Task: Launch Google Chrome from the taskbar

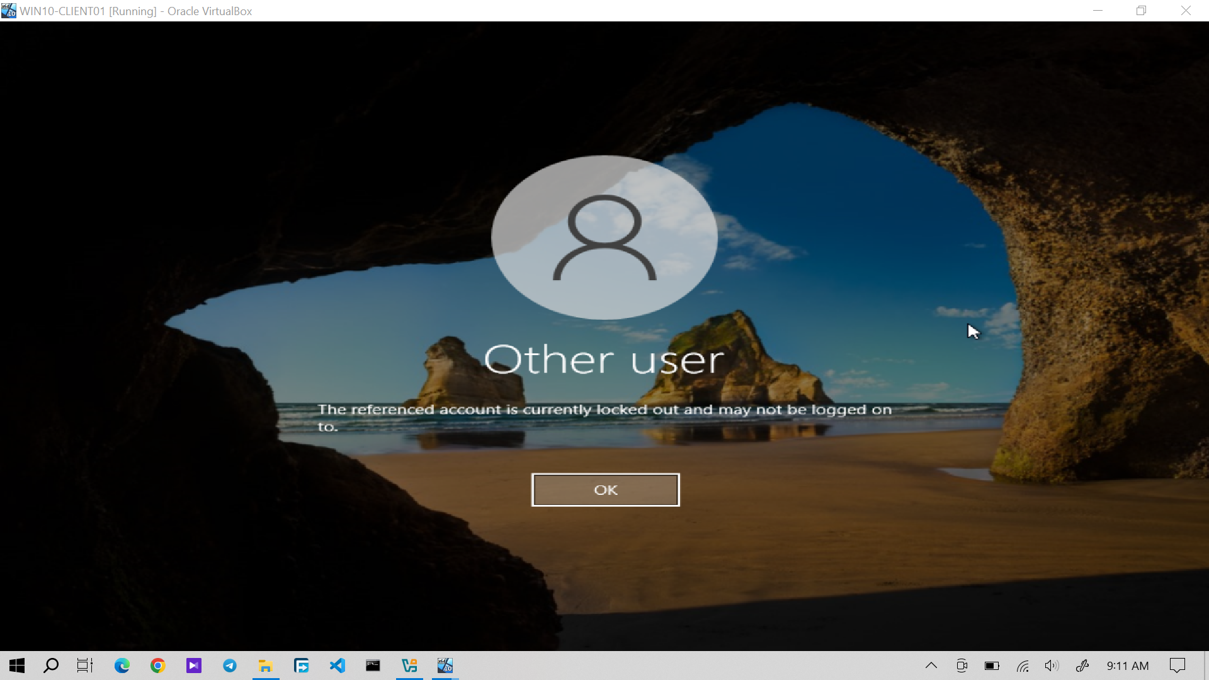Action: (158, 666)
